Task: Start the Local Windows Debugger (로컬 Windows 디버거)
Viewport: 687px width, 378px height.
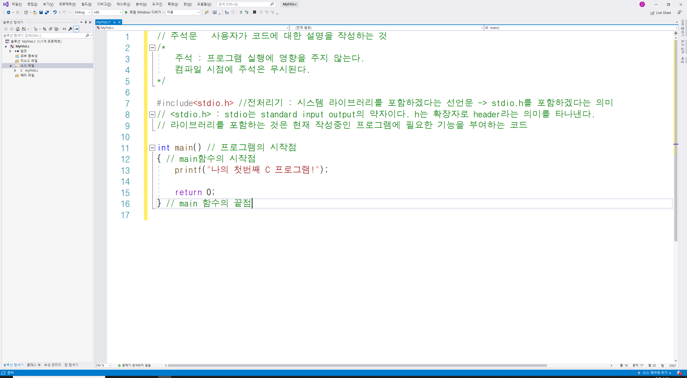Action: [x=143, y=12]
